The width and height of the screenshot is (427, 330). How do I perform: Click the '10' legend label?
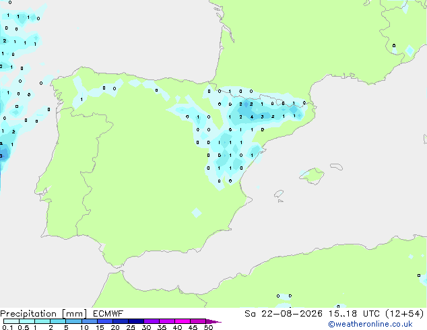pyautogui.click(x=84, y=327)
